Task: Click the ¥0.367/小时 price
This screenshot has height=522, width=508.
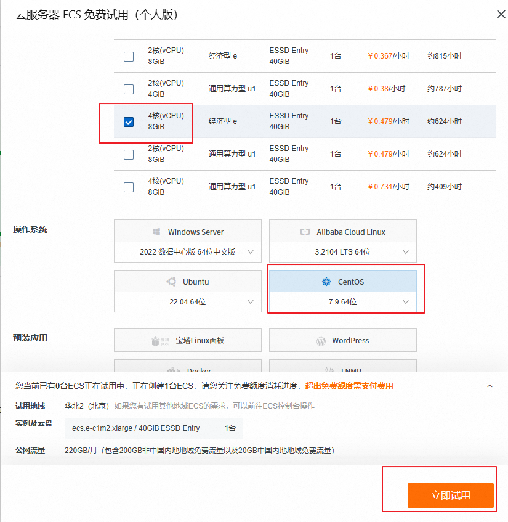Action: pyautogui.click(x=389, y=56)
